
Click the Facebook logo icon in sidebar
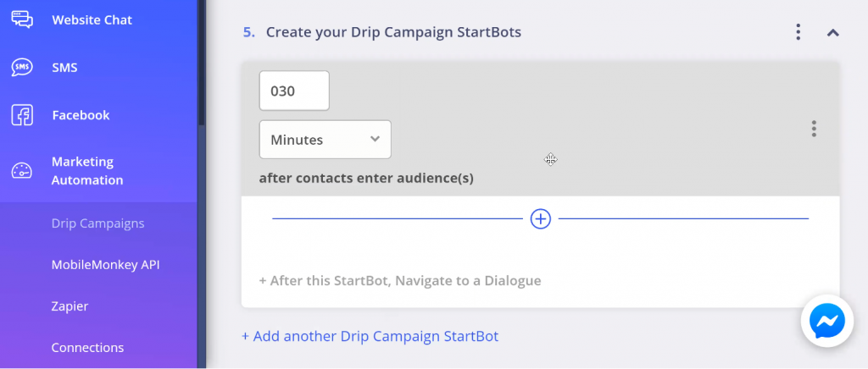tap(22, 115)
